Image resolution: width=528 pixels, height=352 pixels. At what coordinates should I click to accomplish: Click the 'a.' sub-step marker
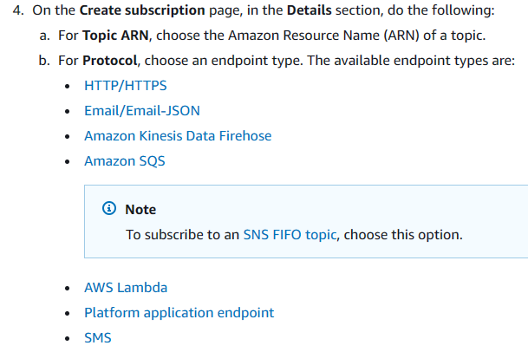point(44,36)
